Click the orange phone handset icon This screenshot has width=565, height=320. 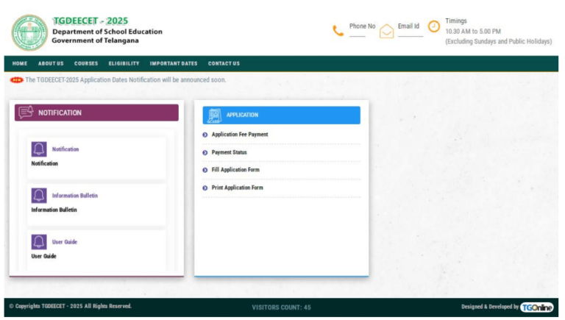[338, 31]
